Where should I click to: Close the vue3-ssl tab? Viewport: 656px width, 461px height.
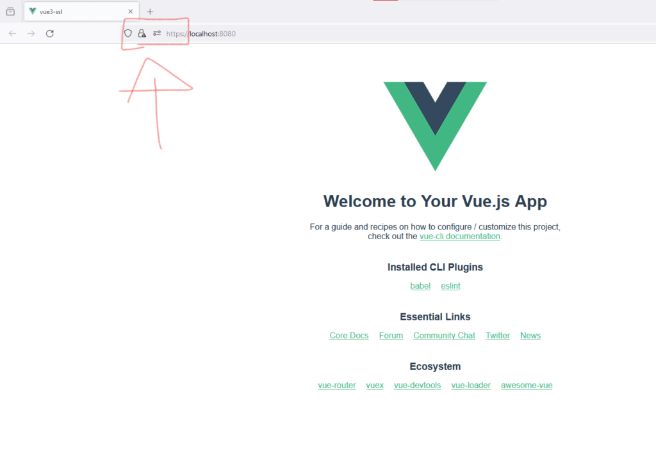(131, 12)
